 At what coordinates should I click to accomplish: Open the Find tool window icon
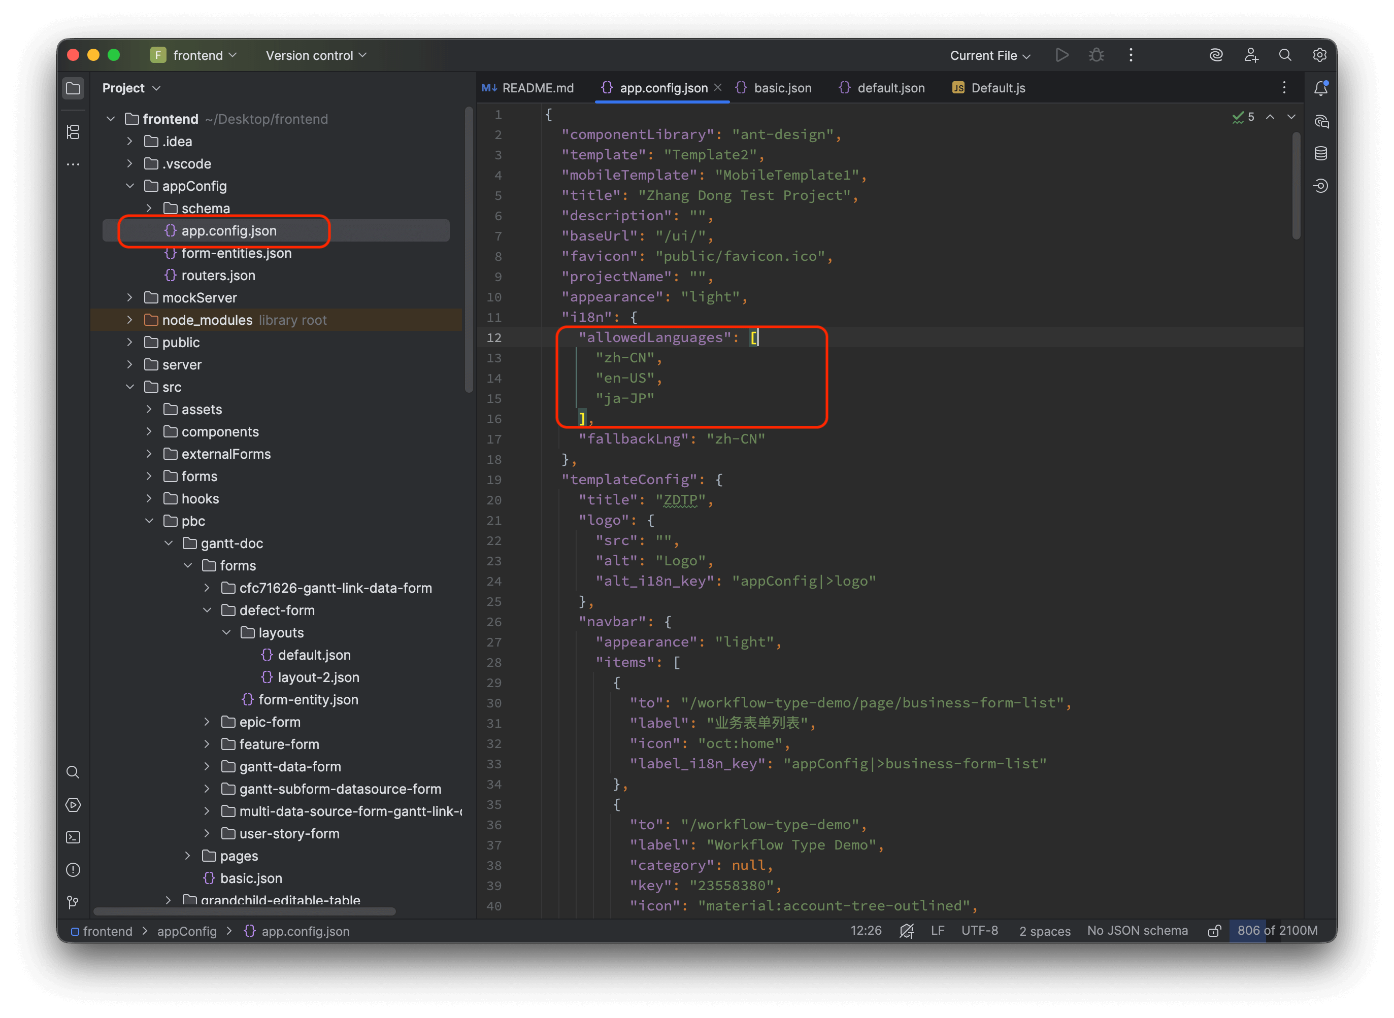(73, 773)
